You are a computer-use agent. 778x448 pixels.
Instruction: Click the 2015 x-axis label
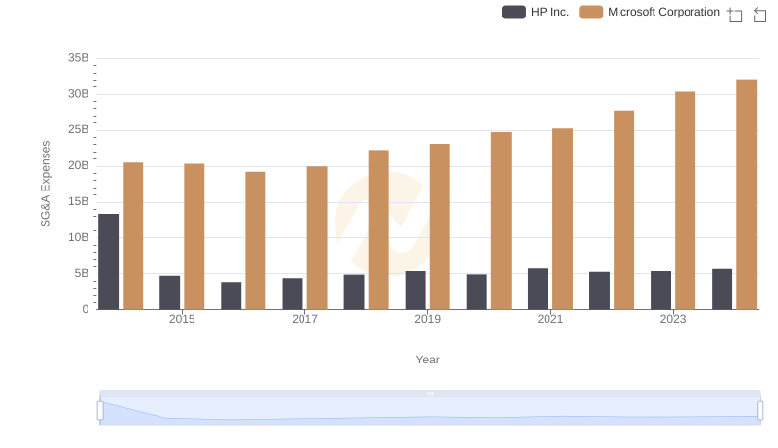182,319
